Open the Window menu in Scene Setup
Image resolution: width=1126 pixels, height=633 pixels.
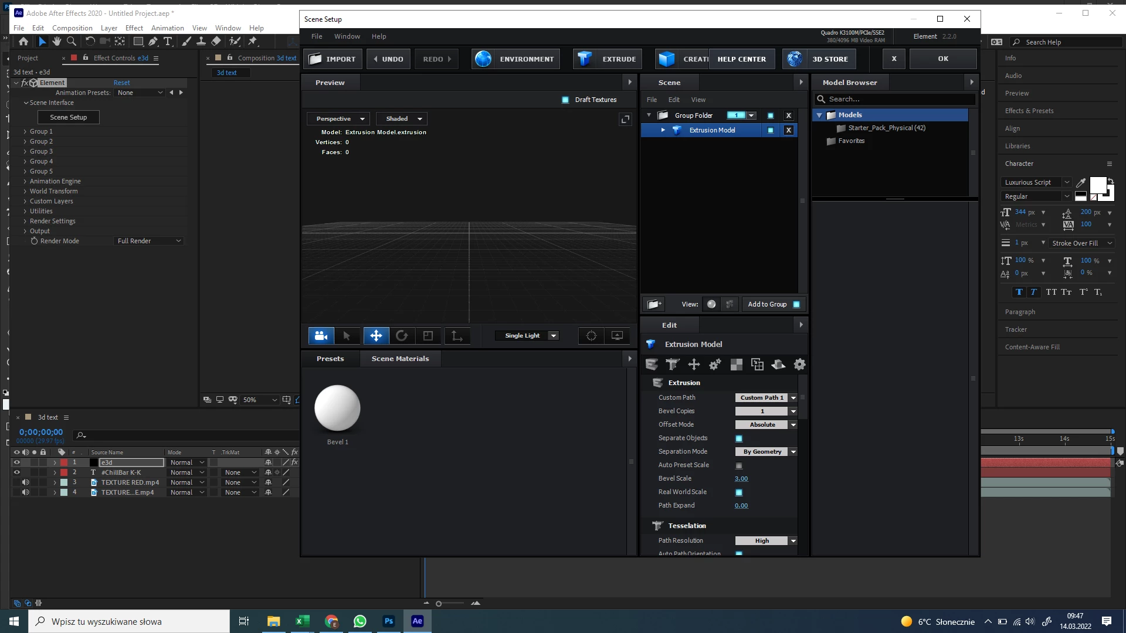(347, 36)
